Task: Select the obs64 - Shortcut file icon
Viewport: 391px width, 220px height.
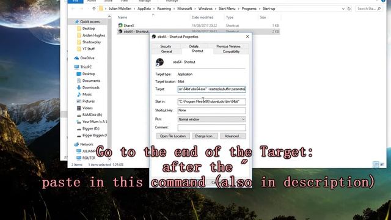Action: [120, 31]
